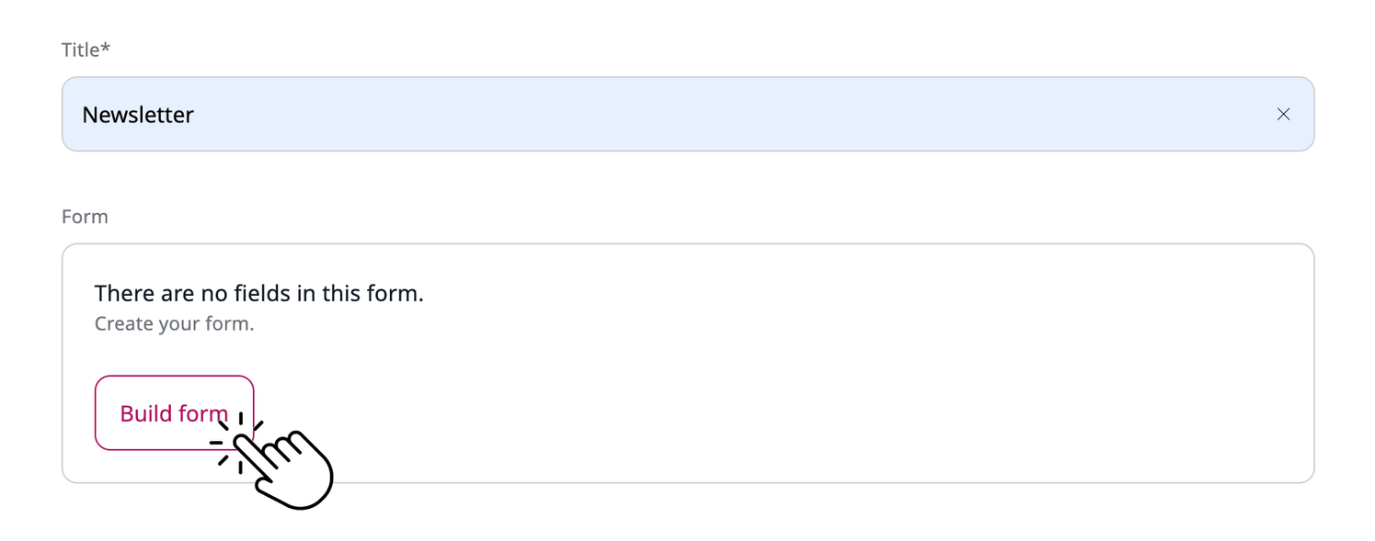
Task: Click the Form section label
Action: (x=85, y=217)
